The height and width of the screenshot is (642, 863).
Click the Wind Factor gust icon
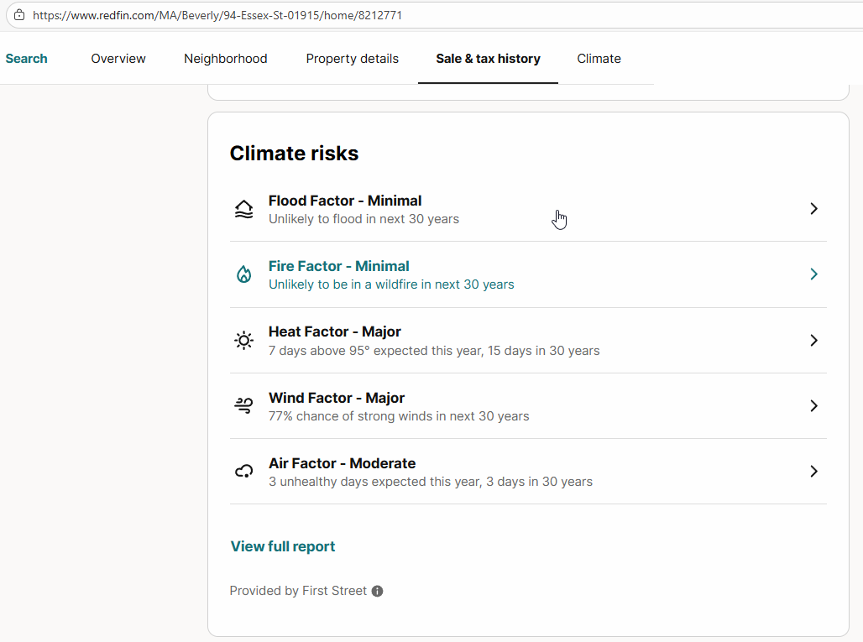click(243, 405)
